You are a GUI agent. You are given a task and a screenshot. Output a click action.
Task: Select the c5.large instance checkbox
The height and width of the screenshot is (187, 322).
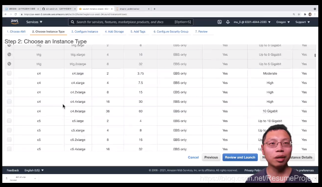(x=9, y=121)
